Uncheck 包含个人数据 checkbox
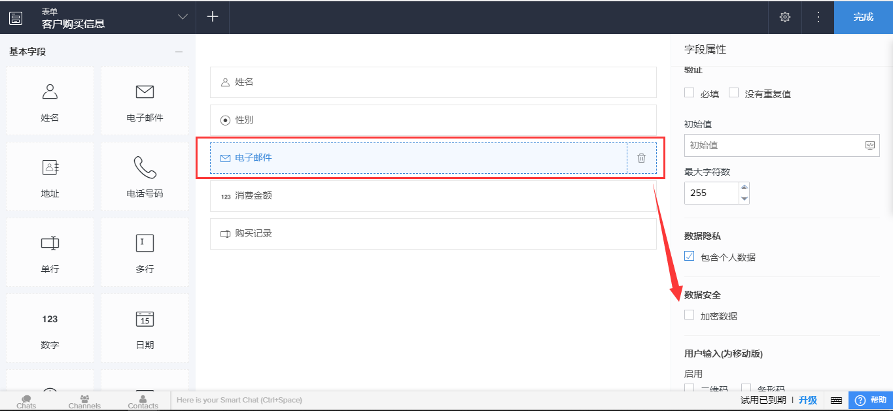 [x=689, y=256]
